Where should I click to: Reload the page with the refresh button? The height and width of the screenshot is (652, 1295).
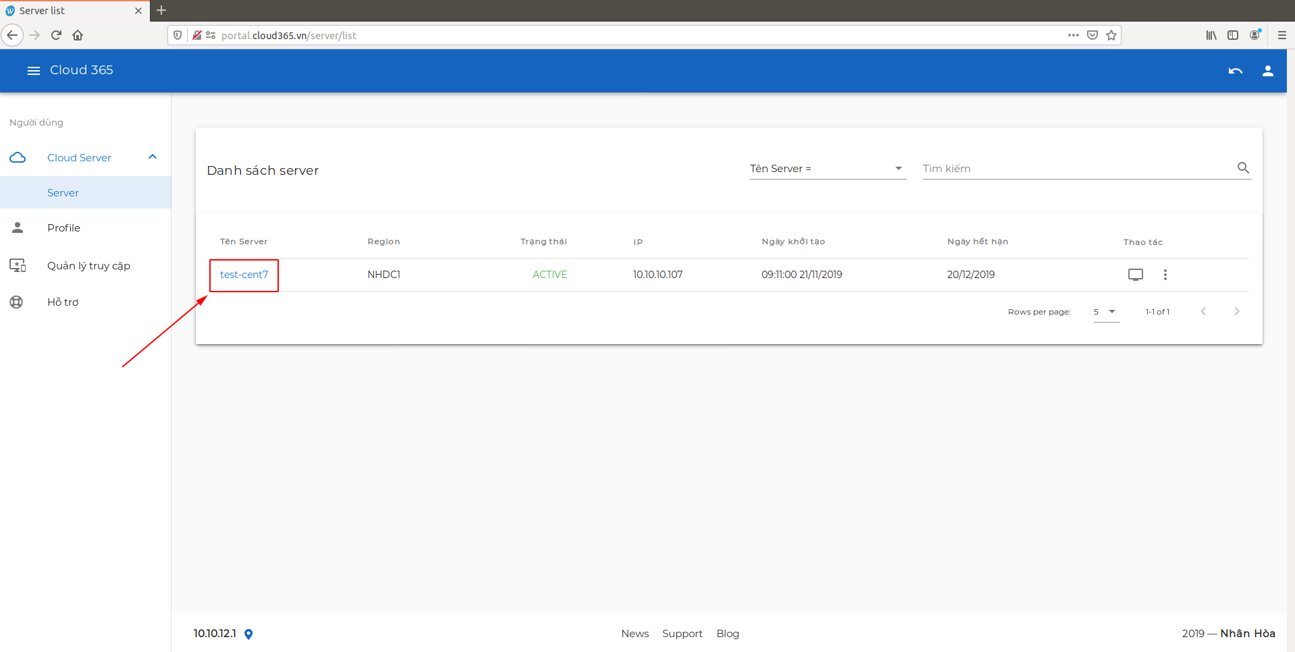(57, 35)
